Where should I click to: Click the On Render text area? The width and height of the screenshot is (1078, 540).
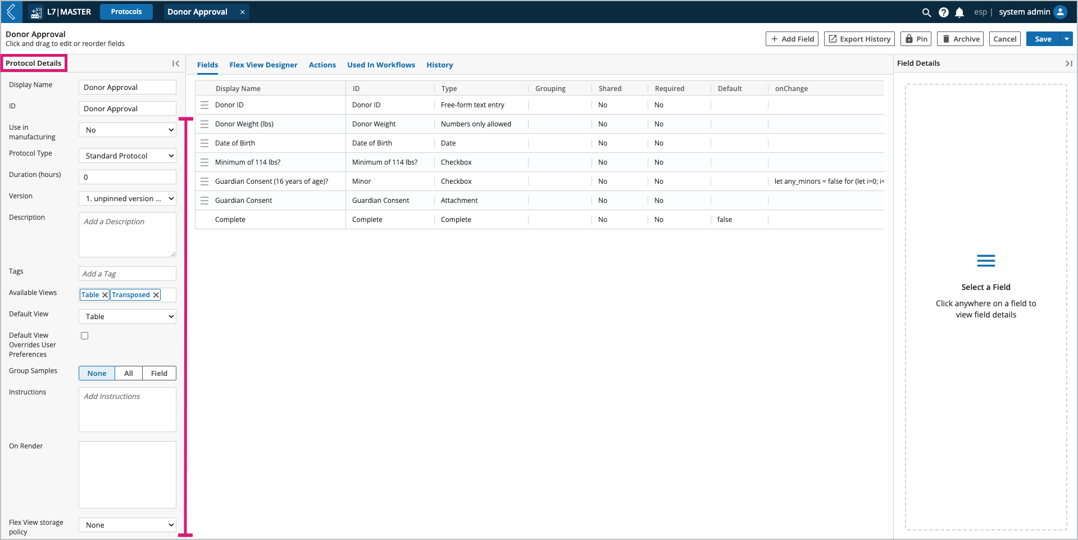point(128,475)
